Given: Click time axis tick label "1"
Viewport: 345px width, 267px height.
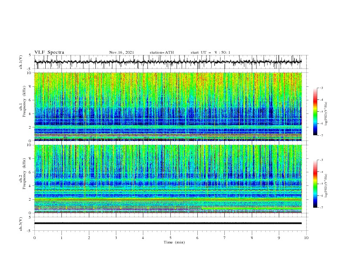Looking at the screenshot, I should pos(61,238).
